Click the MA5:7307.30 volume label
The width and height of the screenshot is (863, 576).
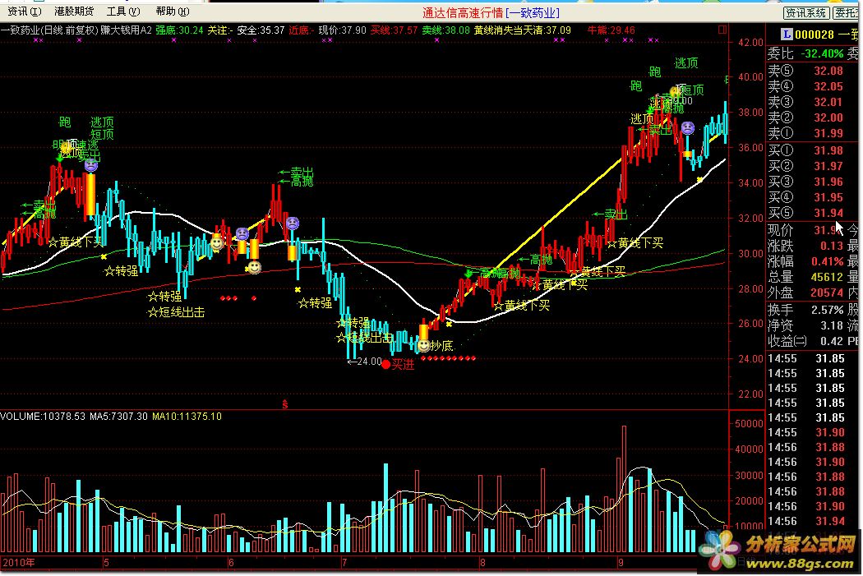pyautogui.click(x=118, y=417)
